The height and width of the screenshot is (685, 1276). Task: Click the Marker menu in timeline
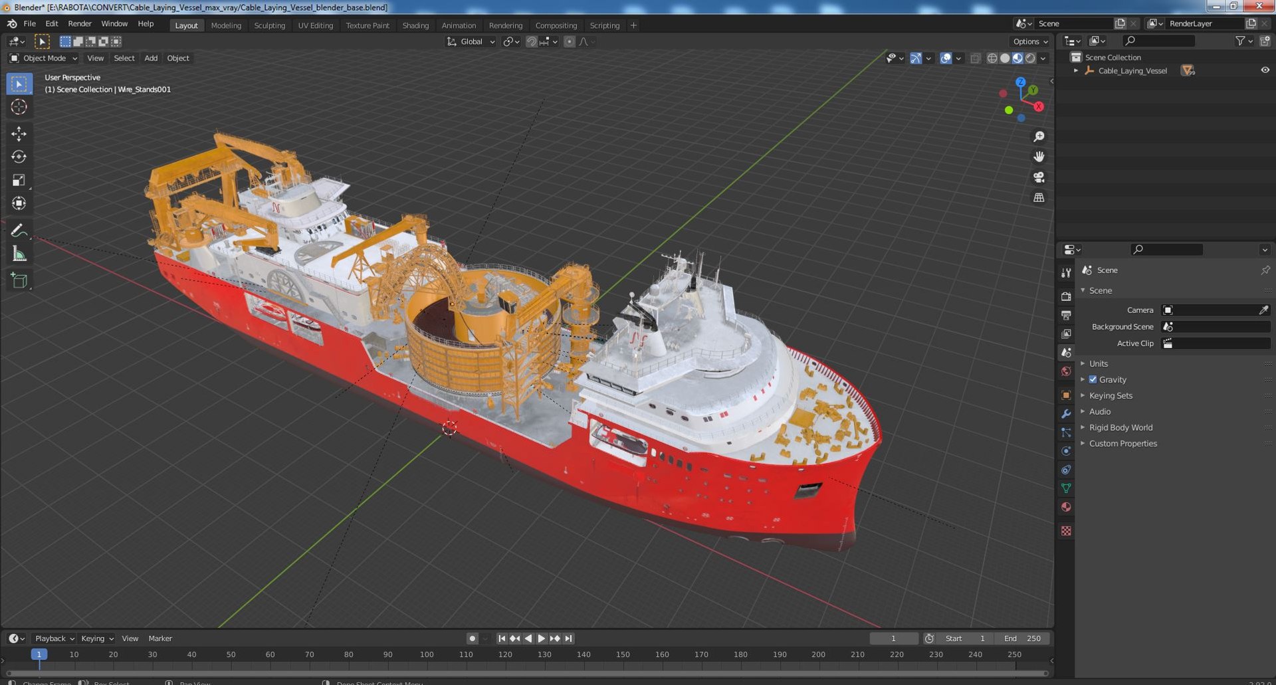coord(160,638)
